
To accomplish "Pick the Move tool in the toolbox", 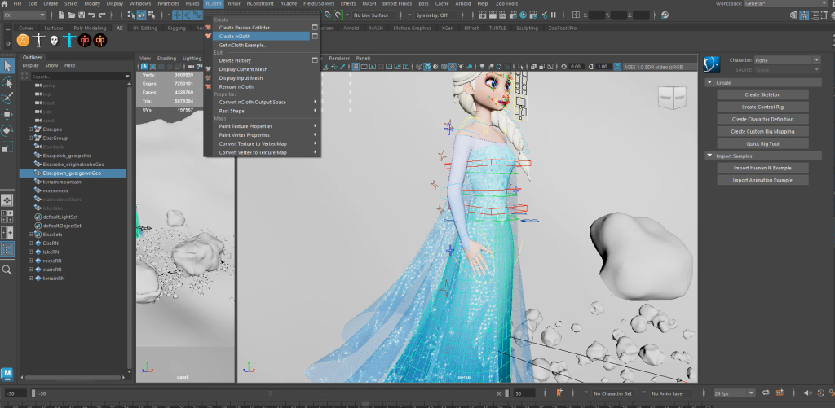I will 7,114.
